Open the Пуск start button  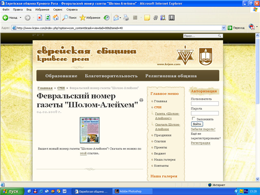tap(12, 191)
